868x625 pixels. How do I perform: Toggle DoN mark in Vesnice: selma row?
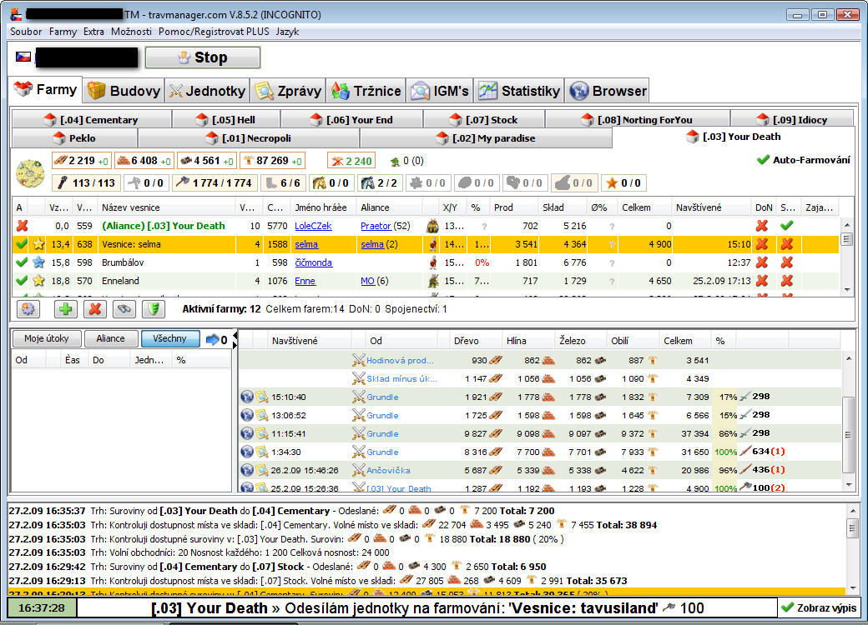(762, 243)
